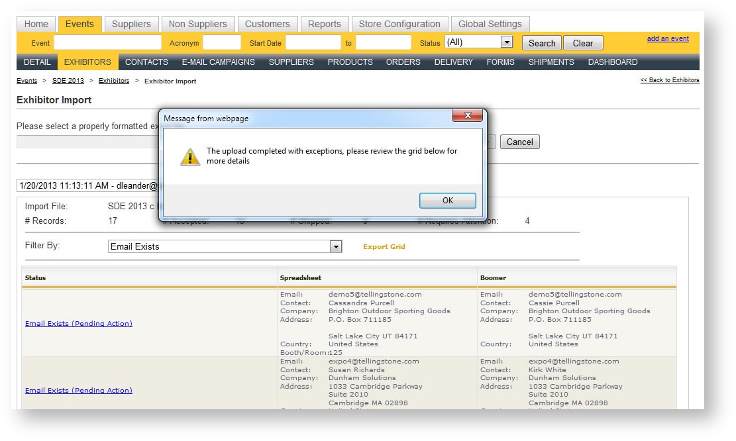This screenshot has width=736, height=441.
Task: Open the Reports tab
Action: tap(324, 24)
